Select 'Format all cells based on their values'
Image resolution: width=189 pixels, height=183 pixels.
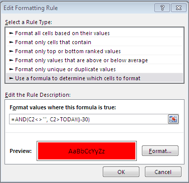[95, 33]
